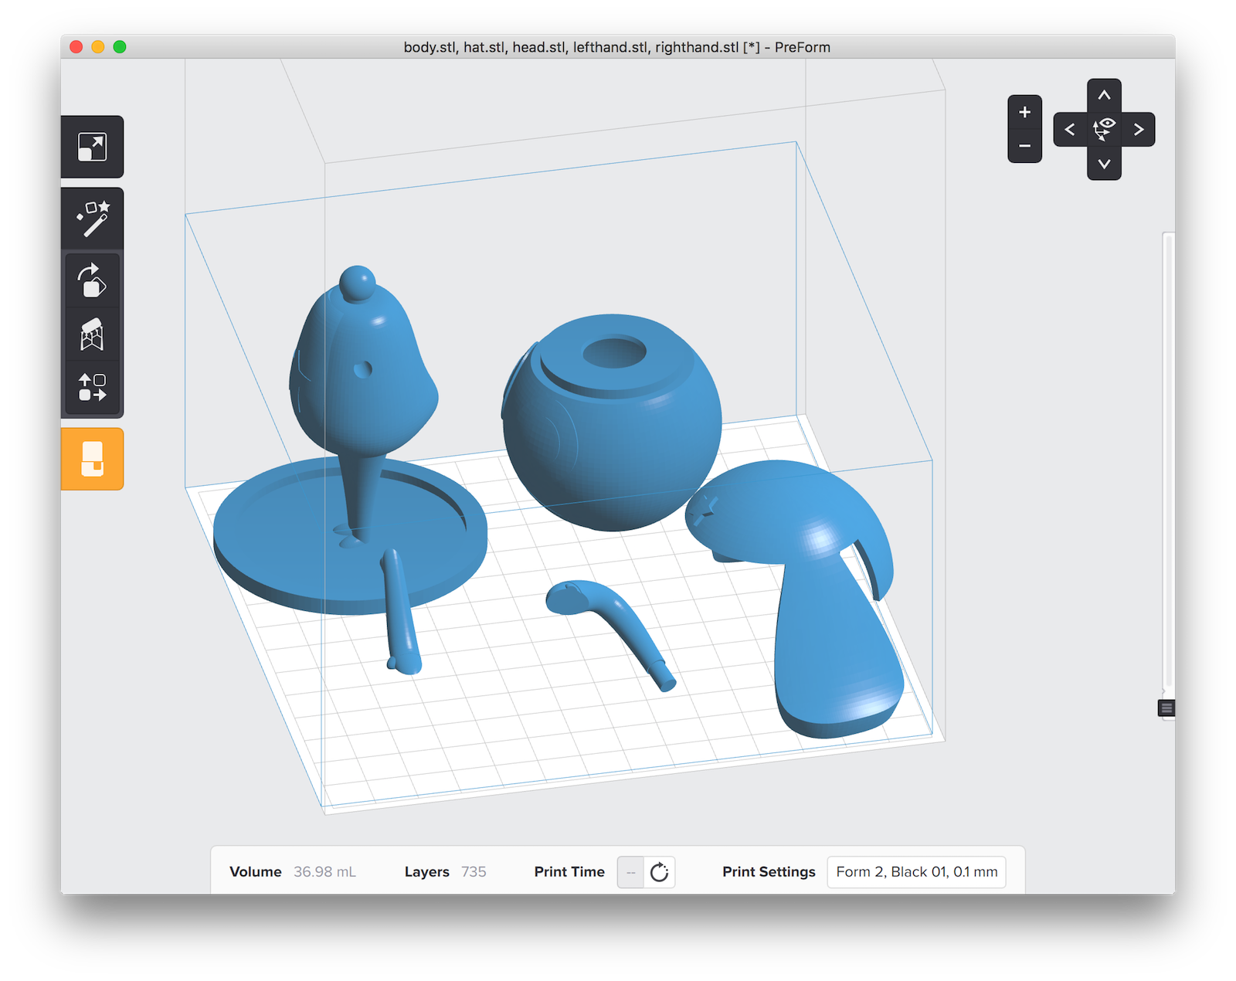Recalculate print time with refresh icon
Viewport: 1236px width, 981px height.
point(659,872)
